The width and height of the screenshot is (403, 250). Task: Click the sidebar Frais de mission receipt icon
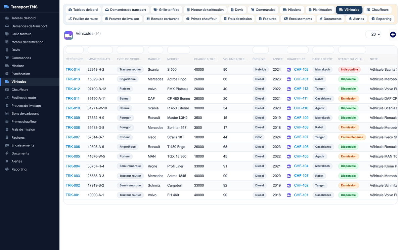pos(7,130)
